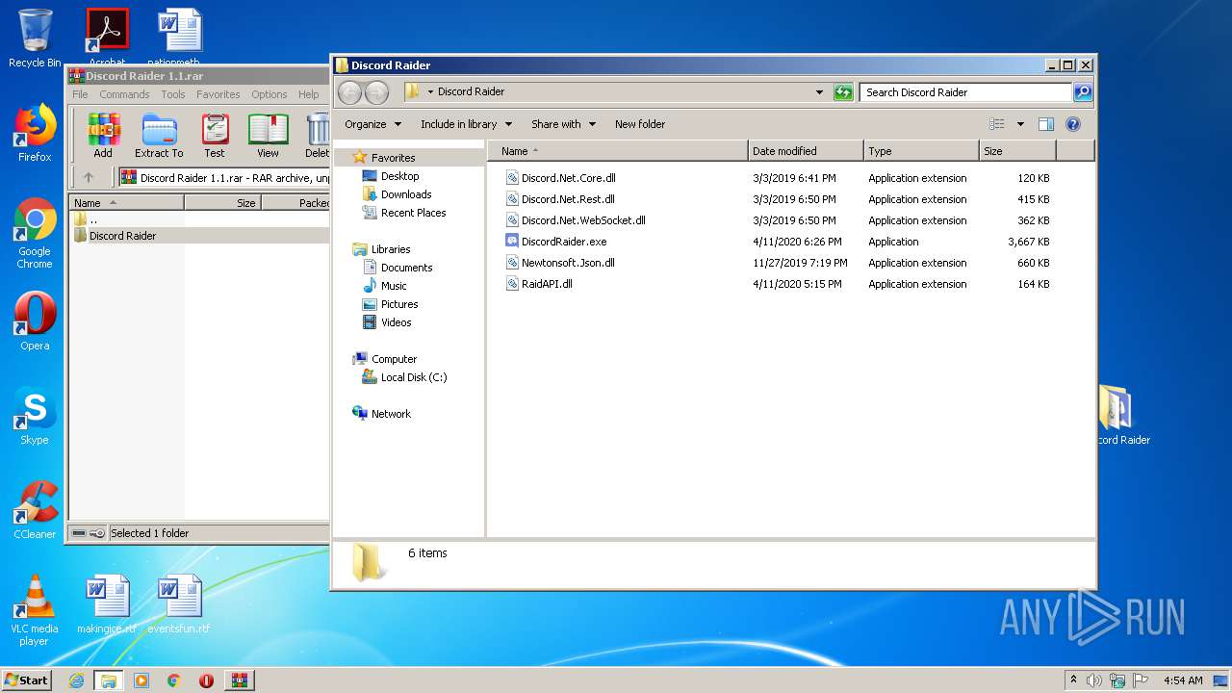The image size is (1232, 693).
Task: Sort files by Name column header
Action: click(x=617, y=151)
